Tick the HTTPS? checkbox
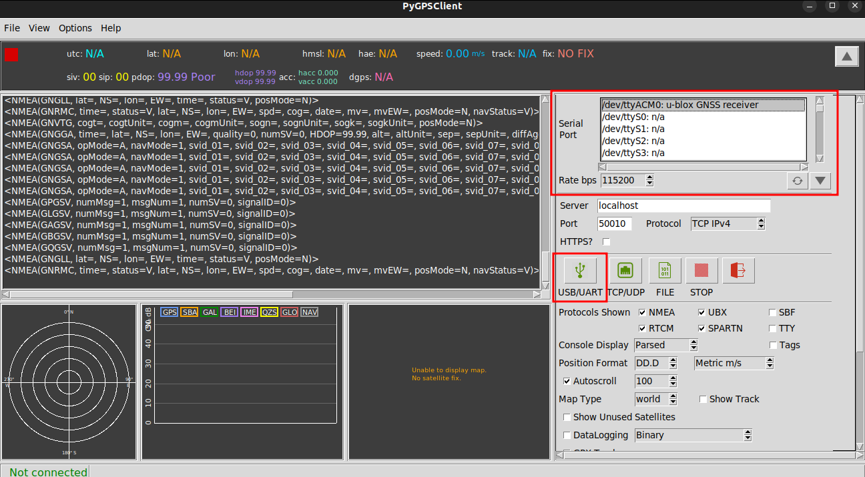The height and width of the screenshot is (477, 865). [607, 242]
